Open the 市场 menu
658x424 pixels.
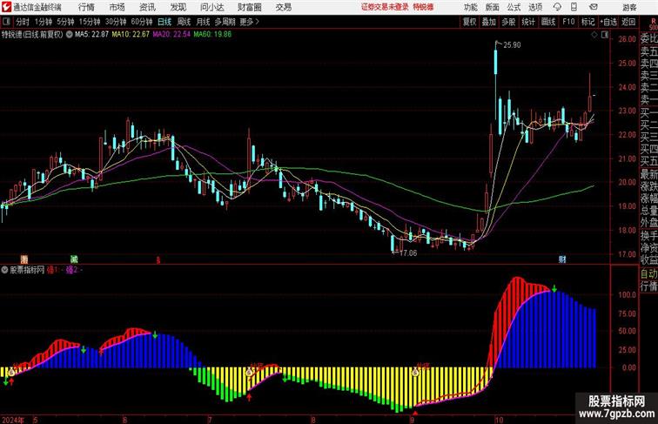tap(117, 7)
